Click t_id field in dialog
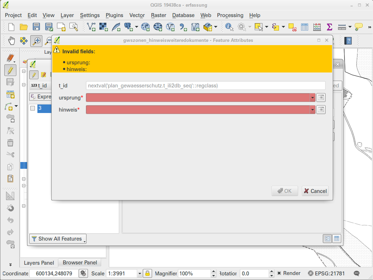The image size is (373, 280). [x=206, y=86]
